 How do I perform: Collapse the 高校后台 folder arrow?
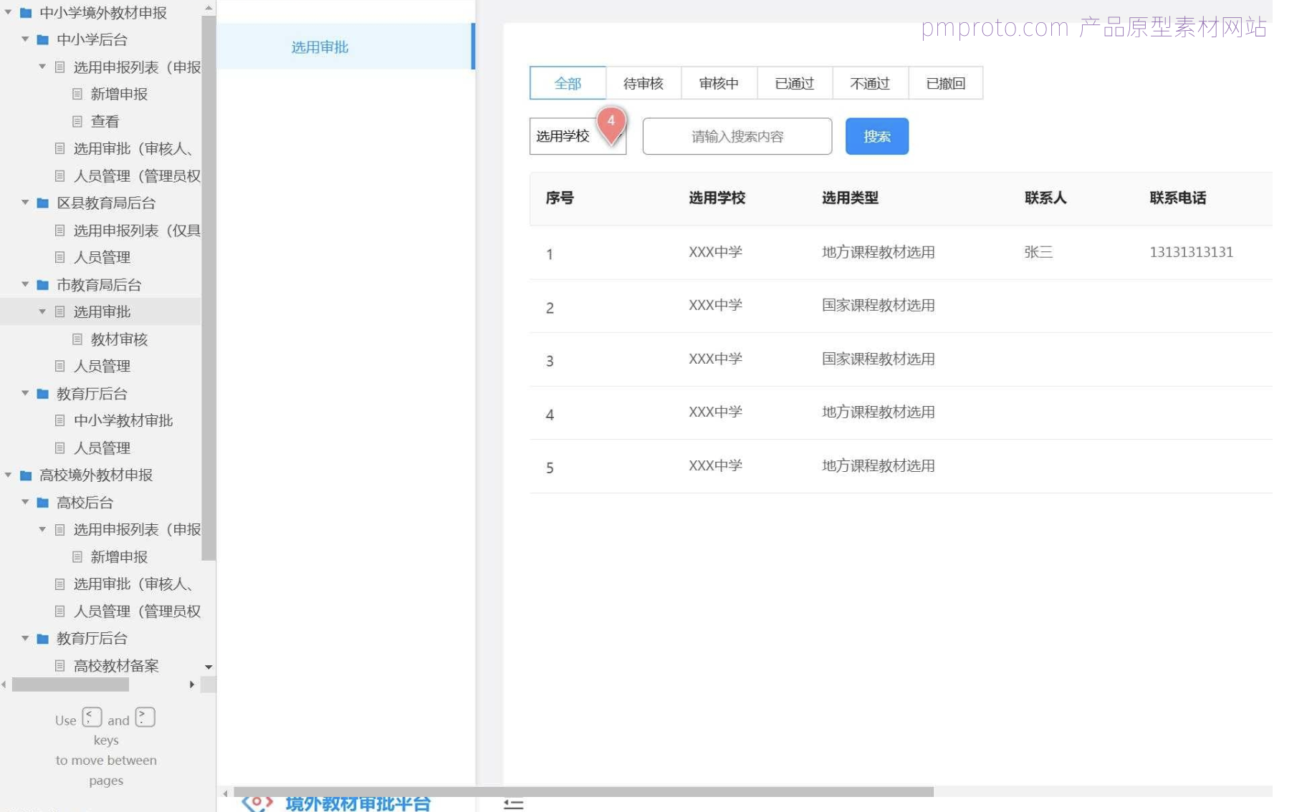[25, 502]
